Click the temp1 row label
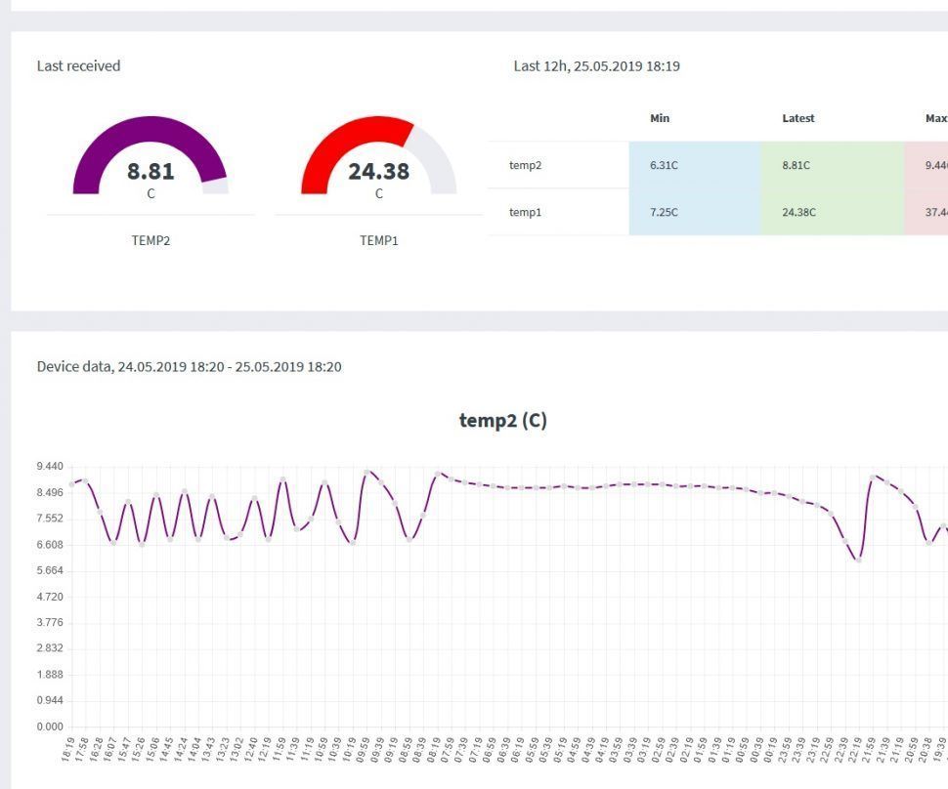 [524, 212]
